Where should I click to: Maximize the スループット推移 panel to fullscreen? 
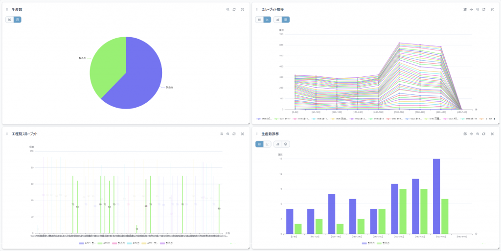492,10
